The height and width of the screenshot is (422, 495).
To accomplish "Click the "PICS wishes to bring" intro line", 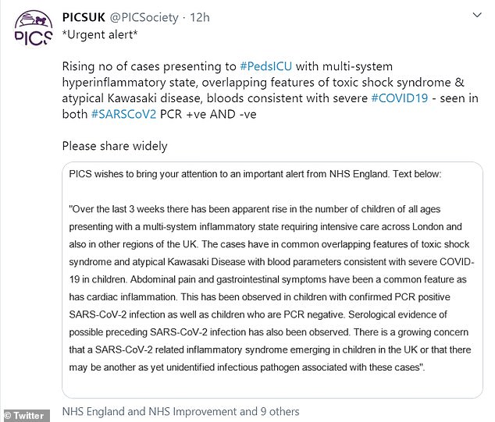I will coord(255,175).
